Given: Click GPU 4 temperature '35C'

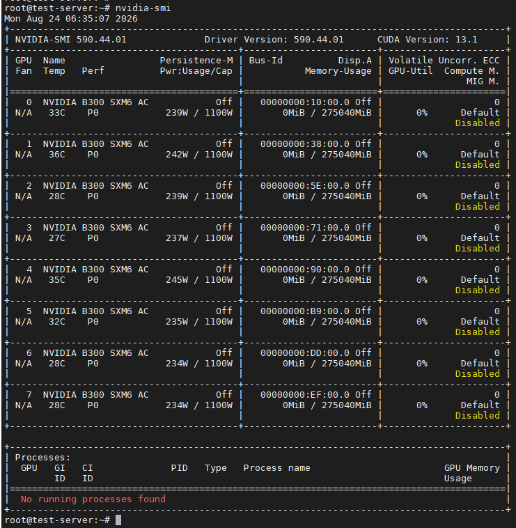Looking at the screenshot, I should (57, 279).
